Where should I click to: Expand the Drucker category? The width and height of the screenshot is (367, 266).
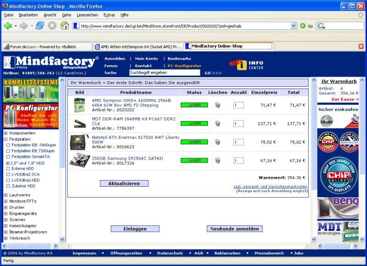click(6, 207)
